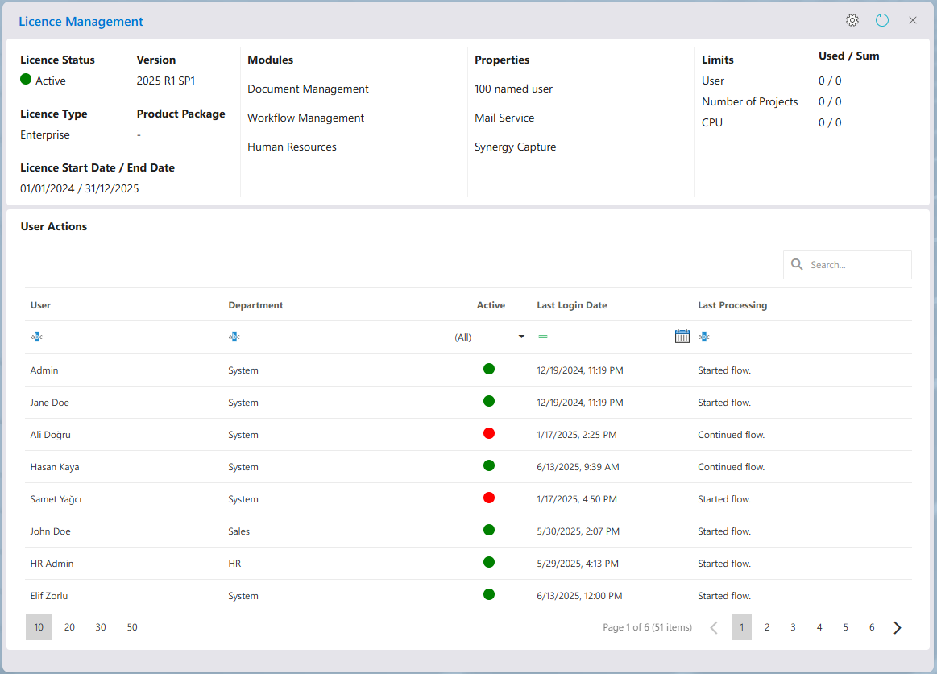Screen dimensions: 937x674
Task: Select the Ali Doğru user name
Action: pos(50,435)
